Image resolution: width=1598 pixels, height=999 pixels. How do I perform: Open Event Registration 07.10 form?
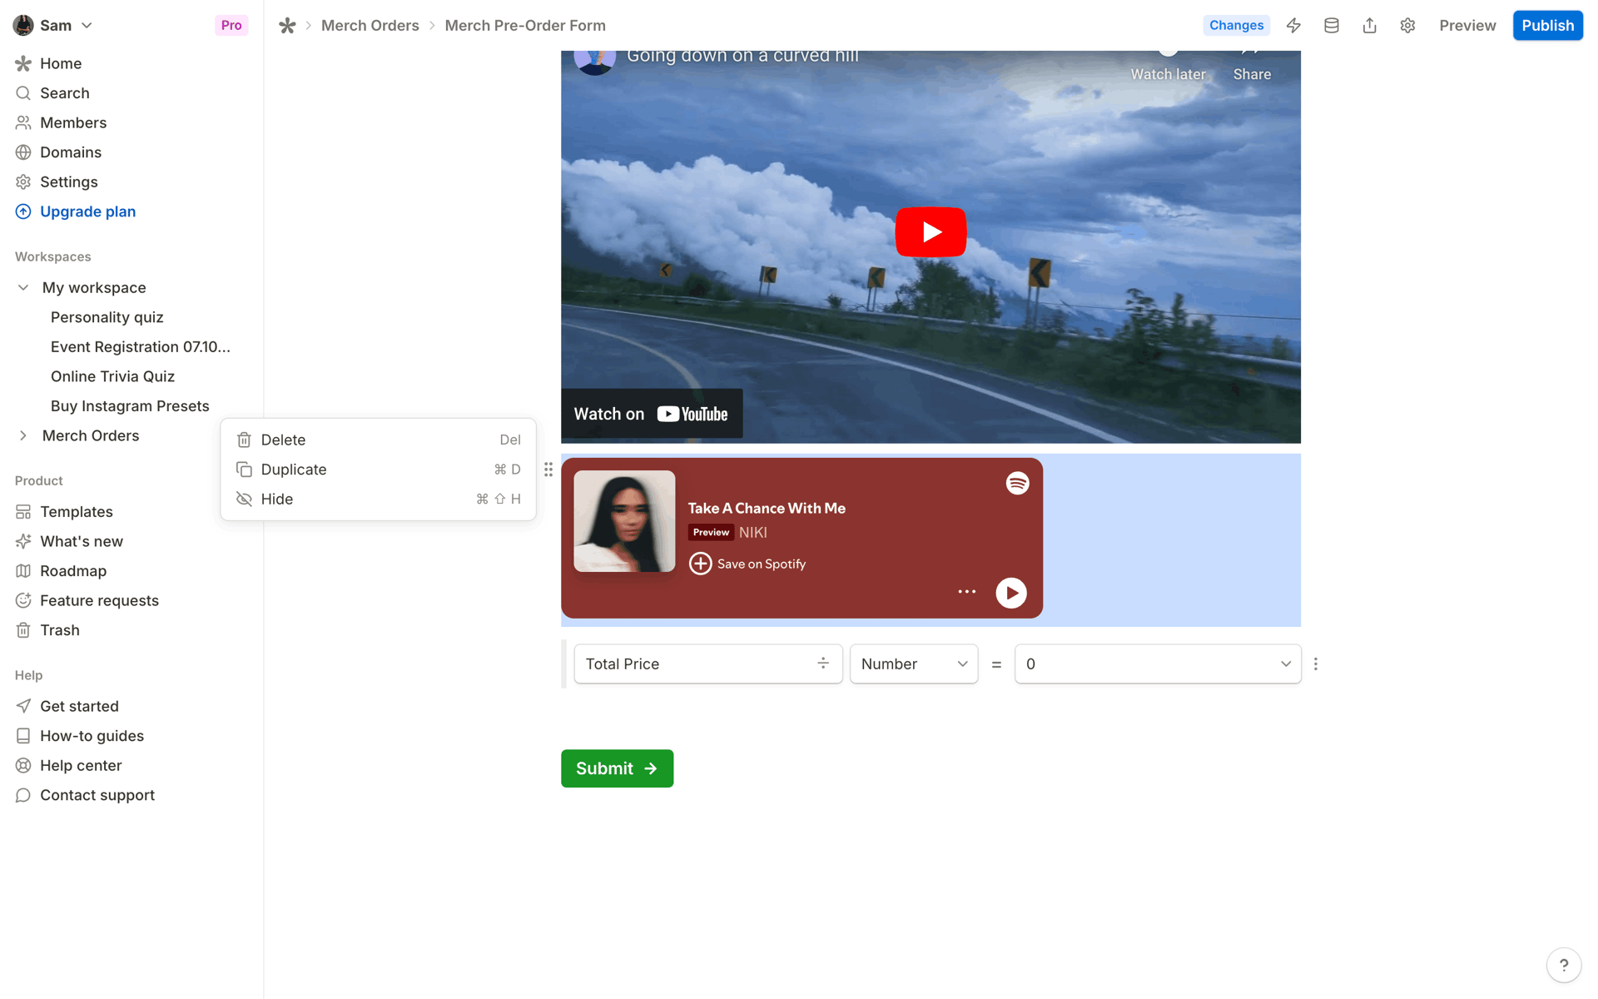pyautogui.click(x=140, y=347)
